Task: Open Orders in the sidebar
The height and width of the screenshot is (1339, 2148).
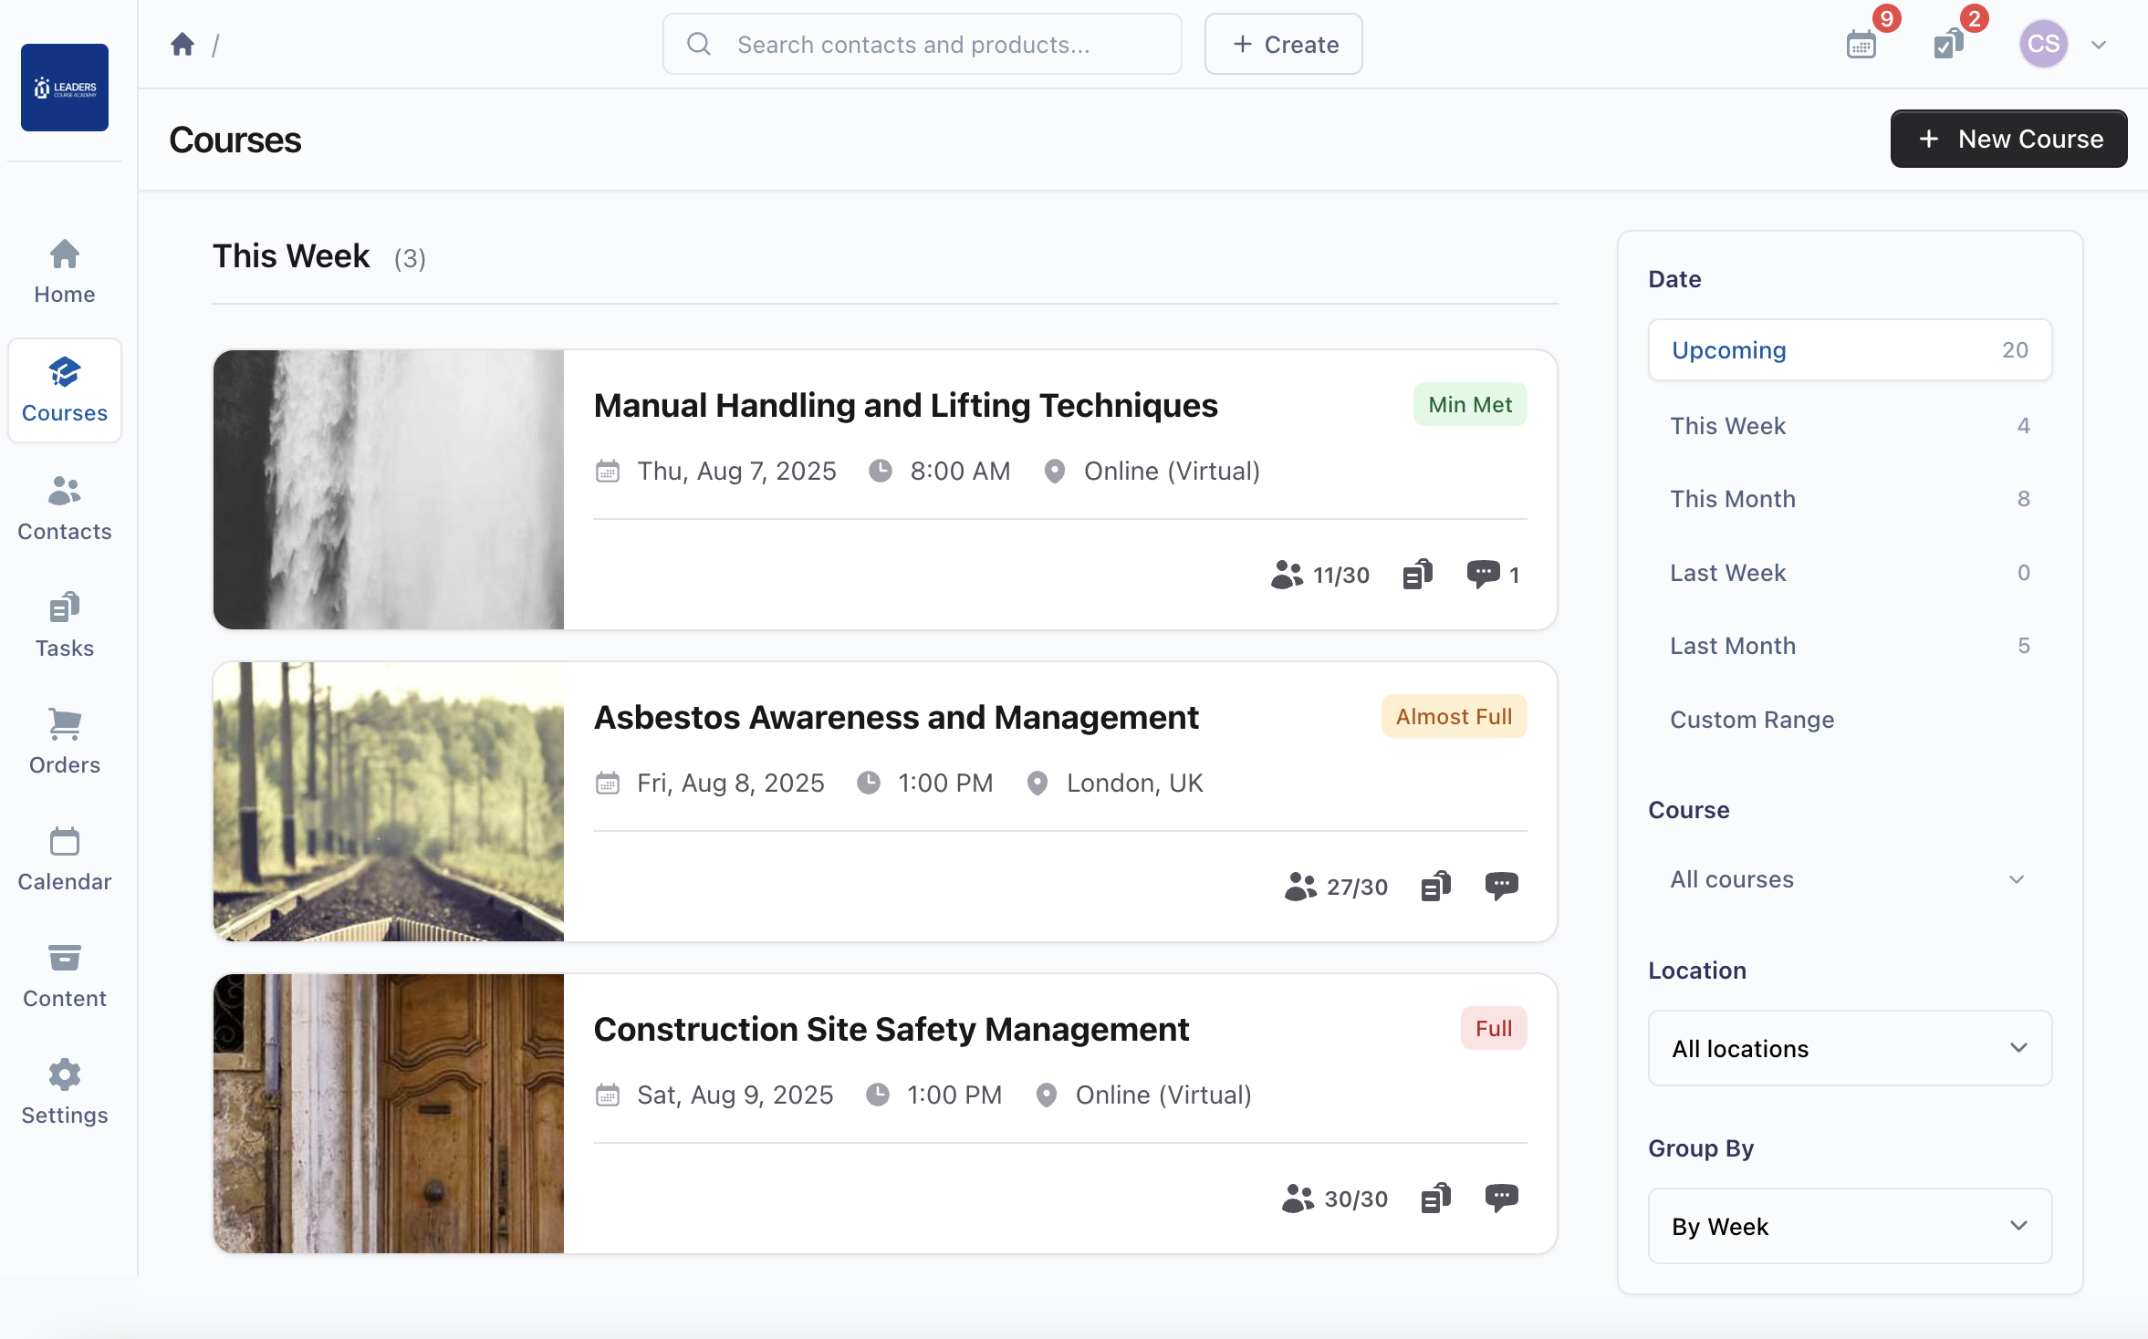Action: (65, 742)
